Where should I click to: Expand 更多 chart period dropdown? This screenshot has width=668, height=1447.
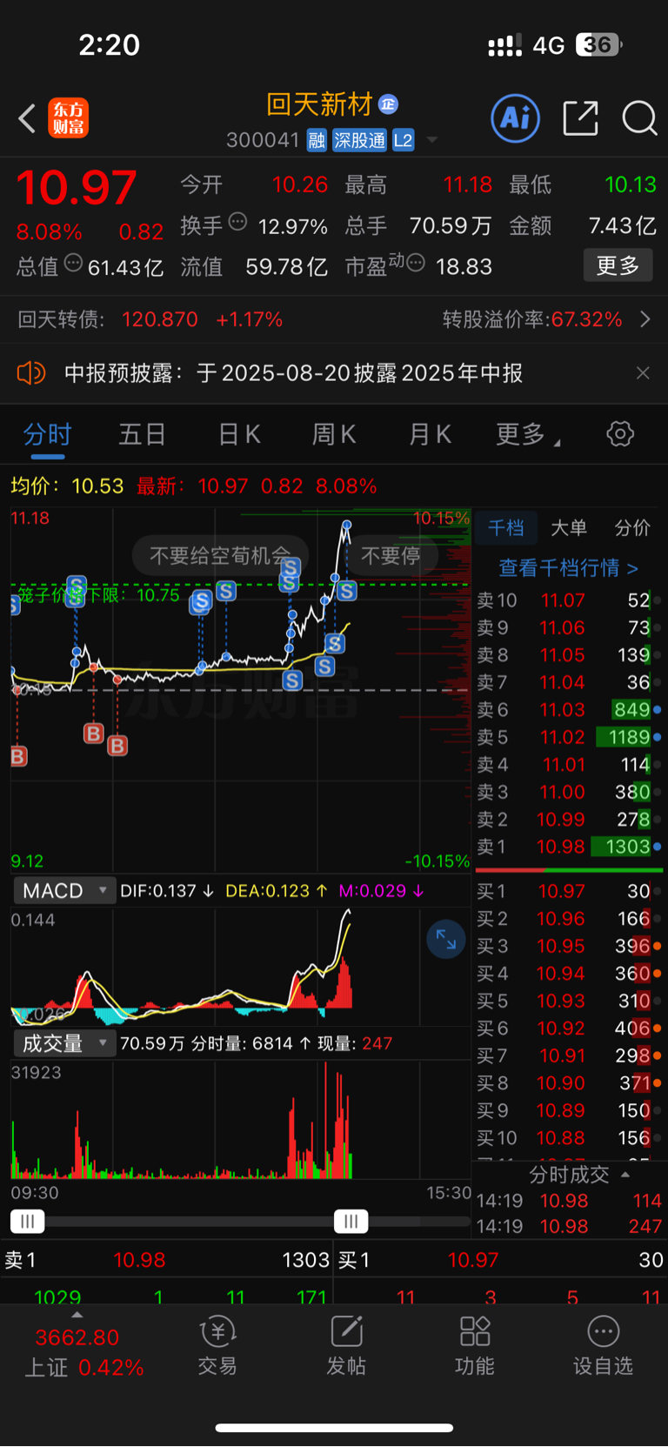[527, 434]
